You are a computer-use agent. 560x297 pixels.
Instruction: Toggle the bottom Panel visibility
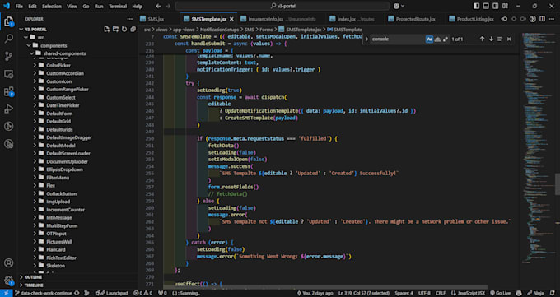[x=486, y=6]
